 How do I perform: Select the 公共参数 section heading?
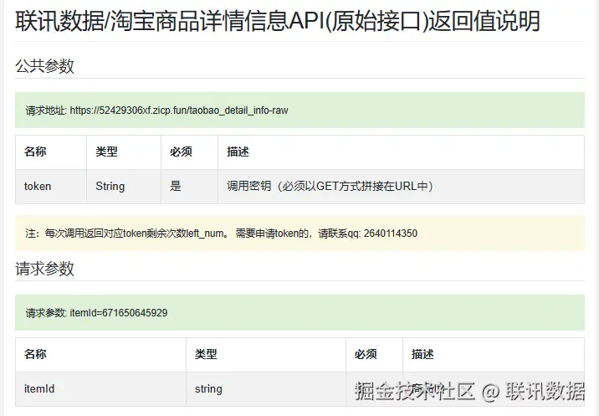[44, 66]
